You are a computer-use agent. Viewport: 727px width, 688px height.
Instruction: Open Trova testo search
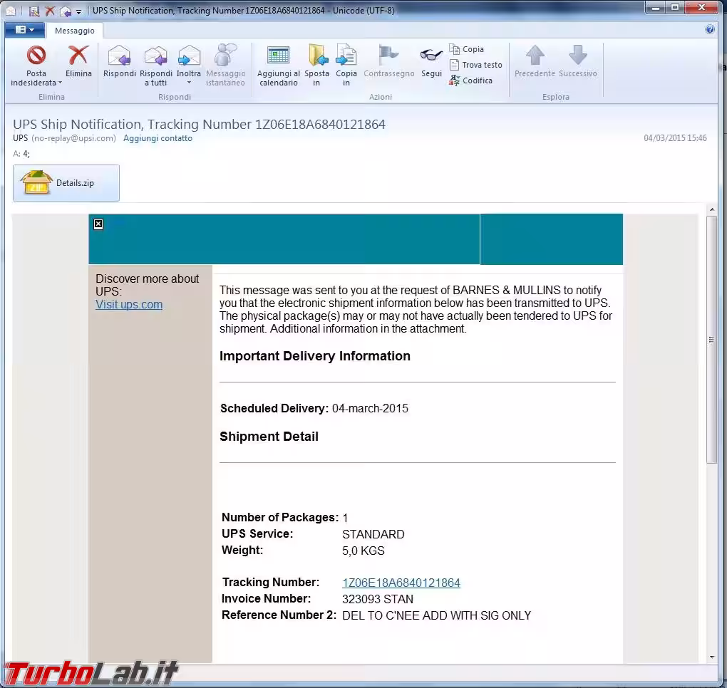pos(475,65)
